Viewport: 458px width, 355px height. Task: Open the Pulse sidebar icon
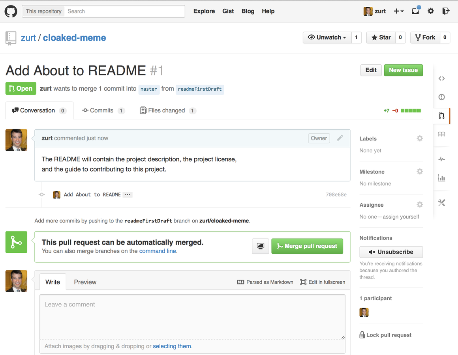[441, 159]
